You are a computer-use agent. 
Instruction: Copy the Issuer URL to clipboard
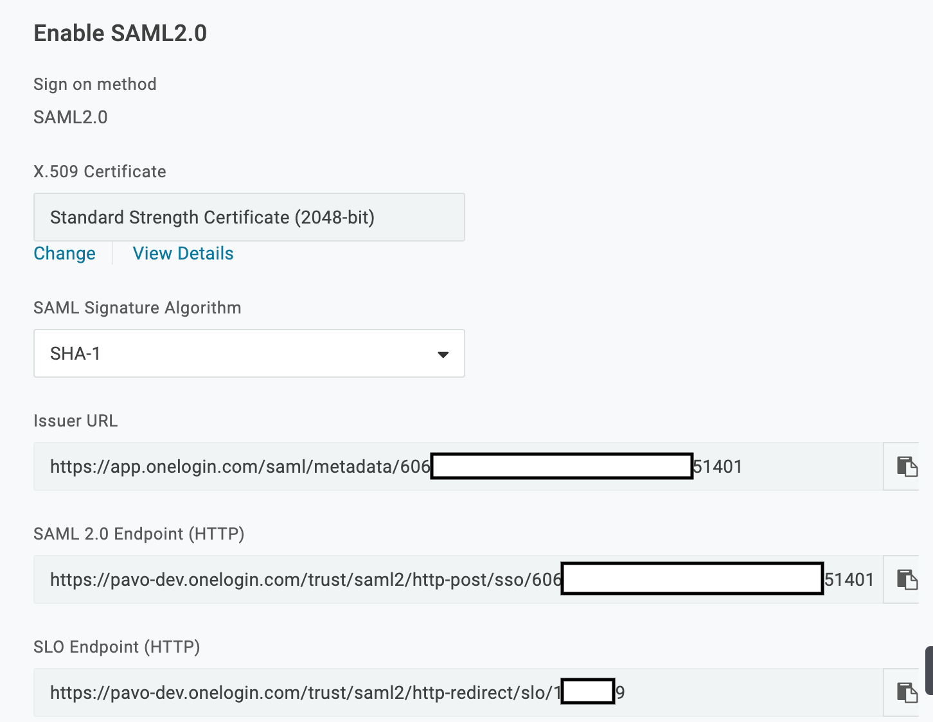point(907,466)
